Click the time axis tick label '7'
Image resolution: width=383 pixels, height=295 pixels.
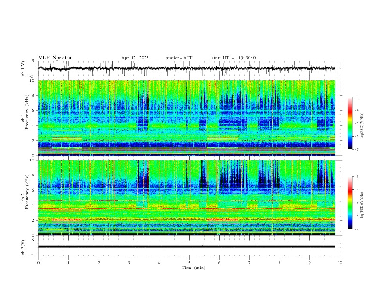point(250,263)
